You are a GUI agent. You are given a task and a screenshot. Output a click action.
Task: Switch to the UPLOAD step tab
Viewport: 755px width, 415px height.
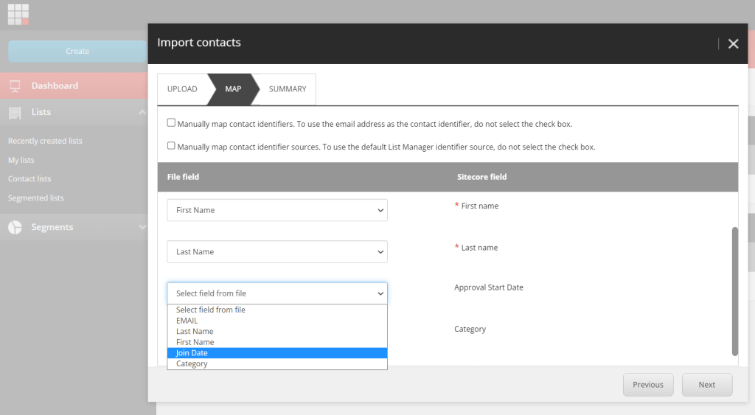[182, 89]
